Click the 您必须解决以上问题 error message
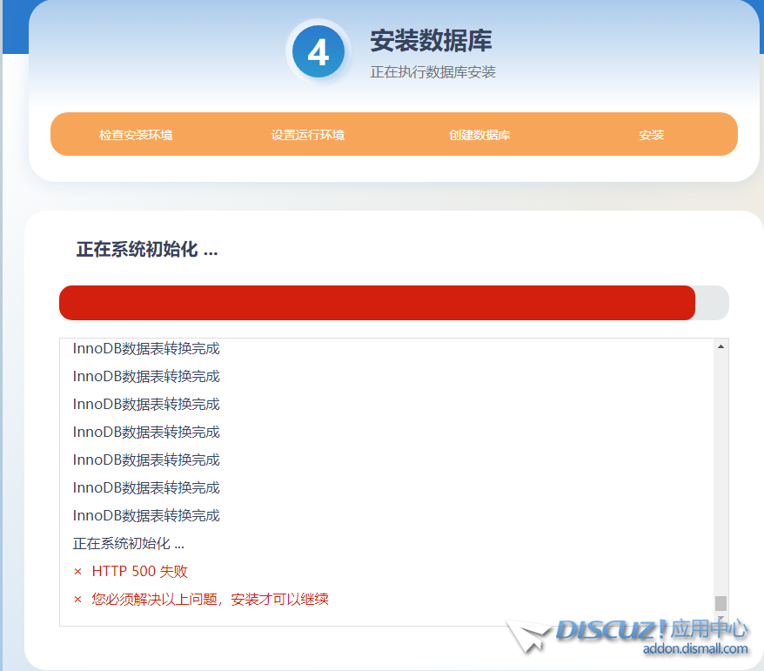 [210, 599]
